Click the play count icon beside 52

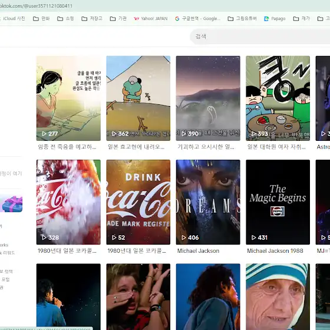(x=114, y=237)
